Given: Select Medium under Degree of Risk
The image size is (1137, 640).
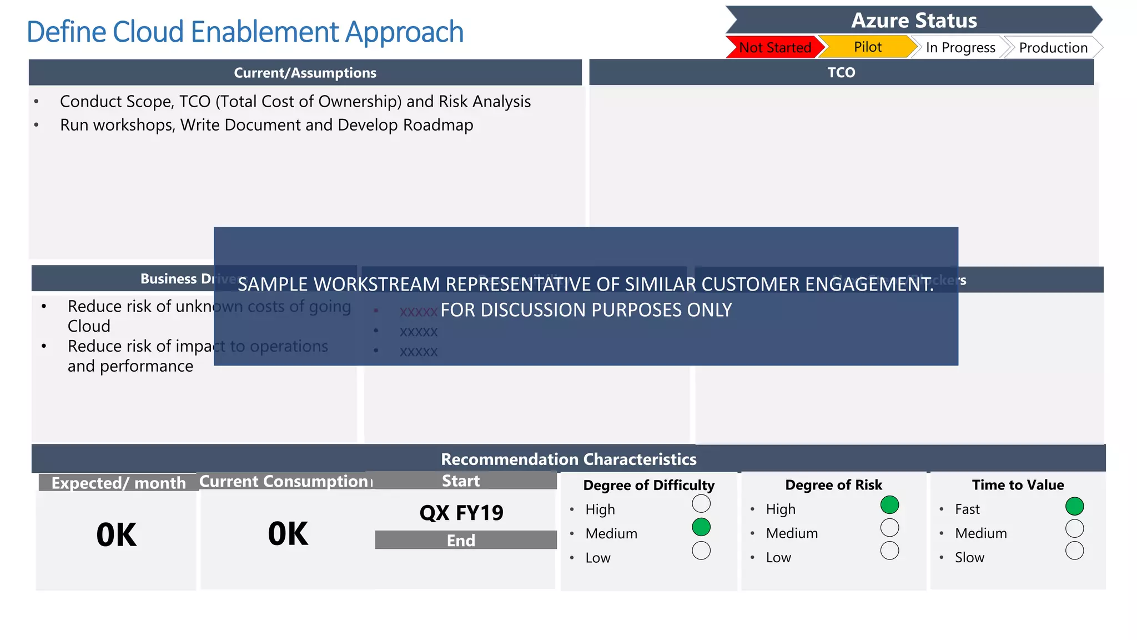Looking at the screenshot, I should [x=889, y=527].
